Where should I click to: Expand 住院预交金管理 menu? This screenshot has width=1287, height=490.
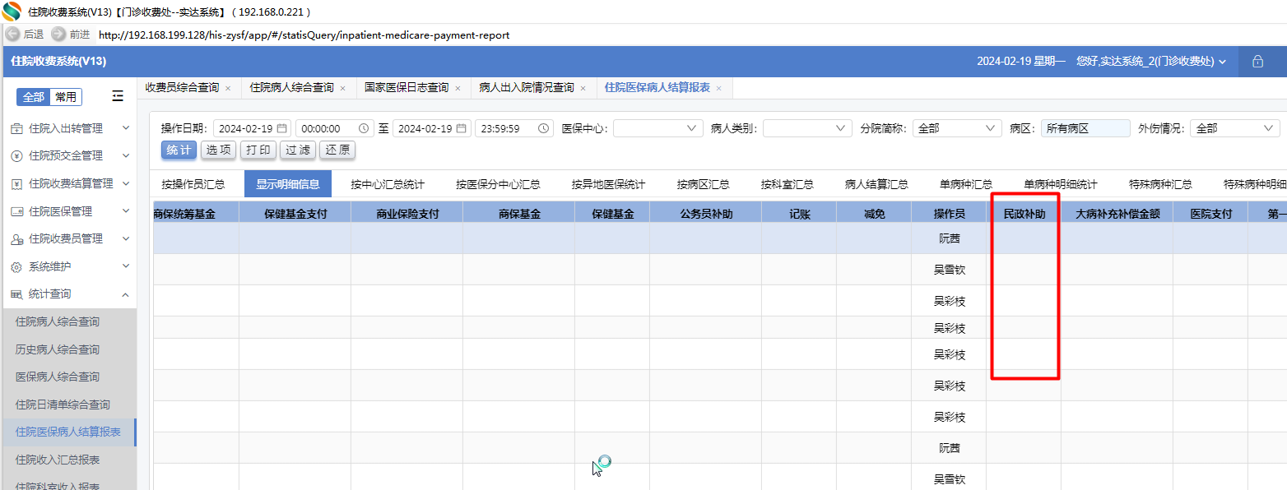coord(68,155)
